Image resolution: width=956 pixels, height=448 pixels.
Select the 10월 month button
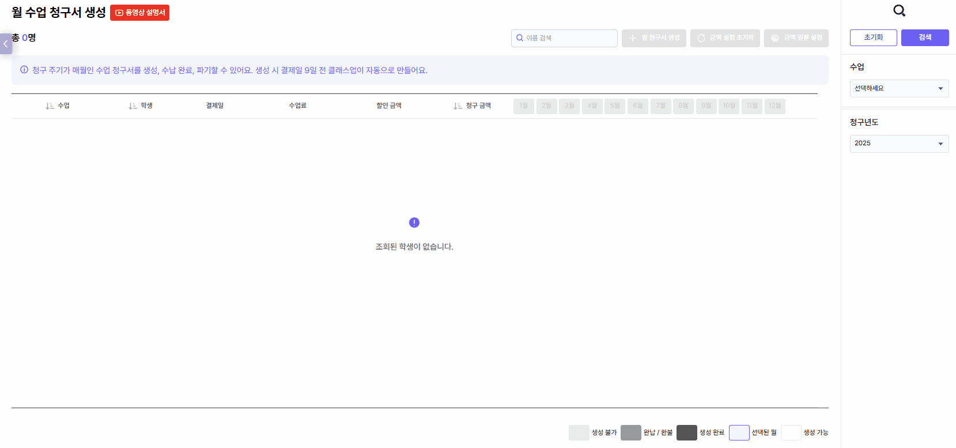[729, 106]
